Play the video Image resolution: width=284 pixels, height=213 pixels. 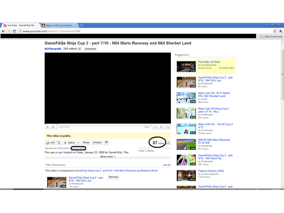coord(47,126)
